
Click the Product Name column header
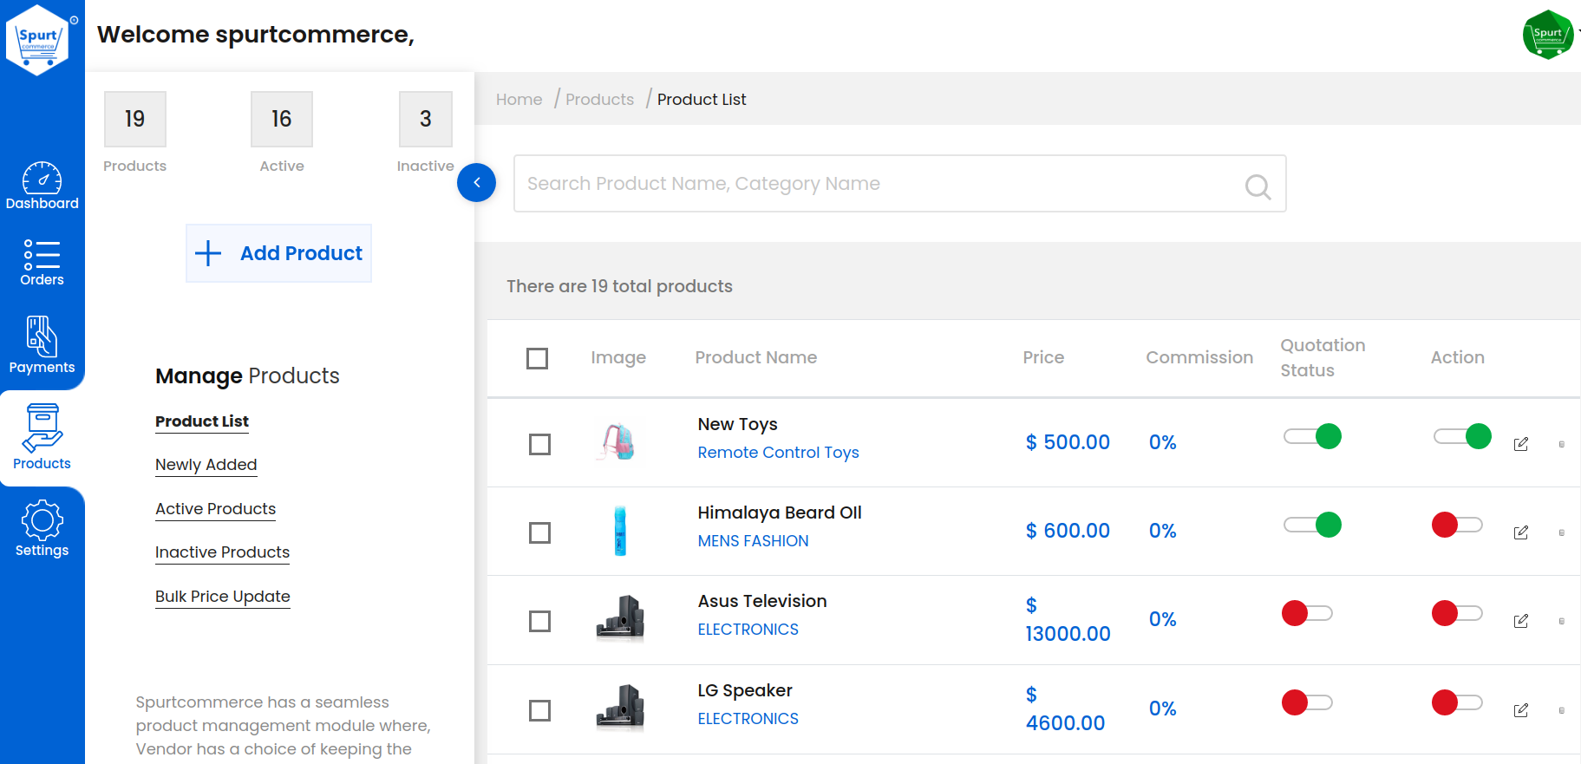tap(756, 357)
